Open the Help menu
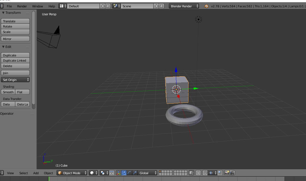The width and height of the screenshot is (306, 181). tap(52, 6)
